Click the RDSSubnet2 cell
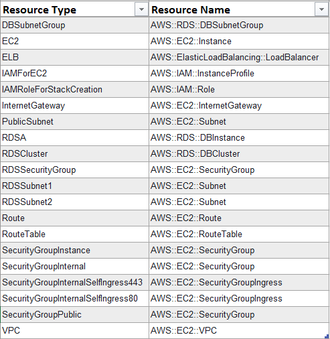This screenshot has height=339, width=330. click(74, 202)
